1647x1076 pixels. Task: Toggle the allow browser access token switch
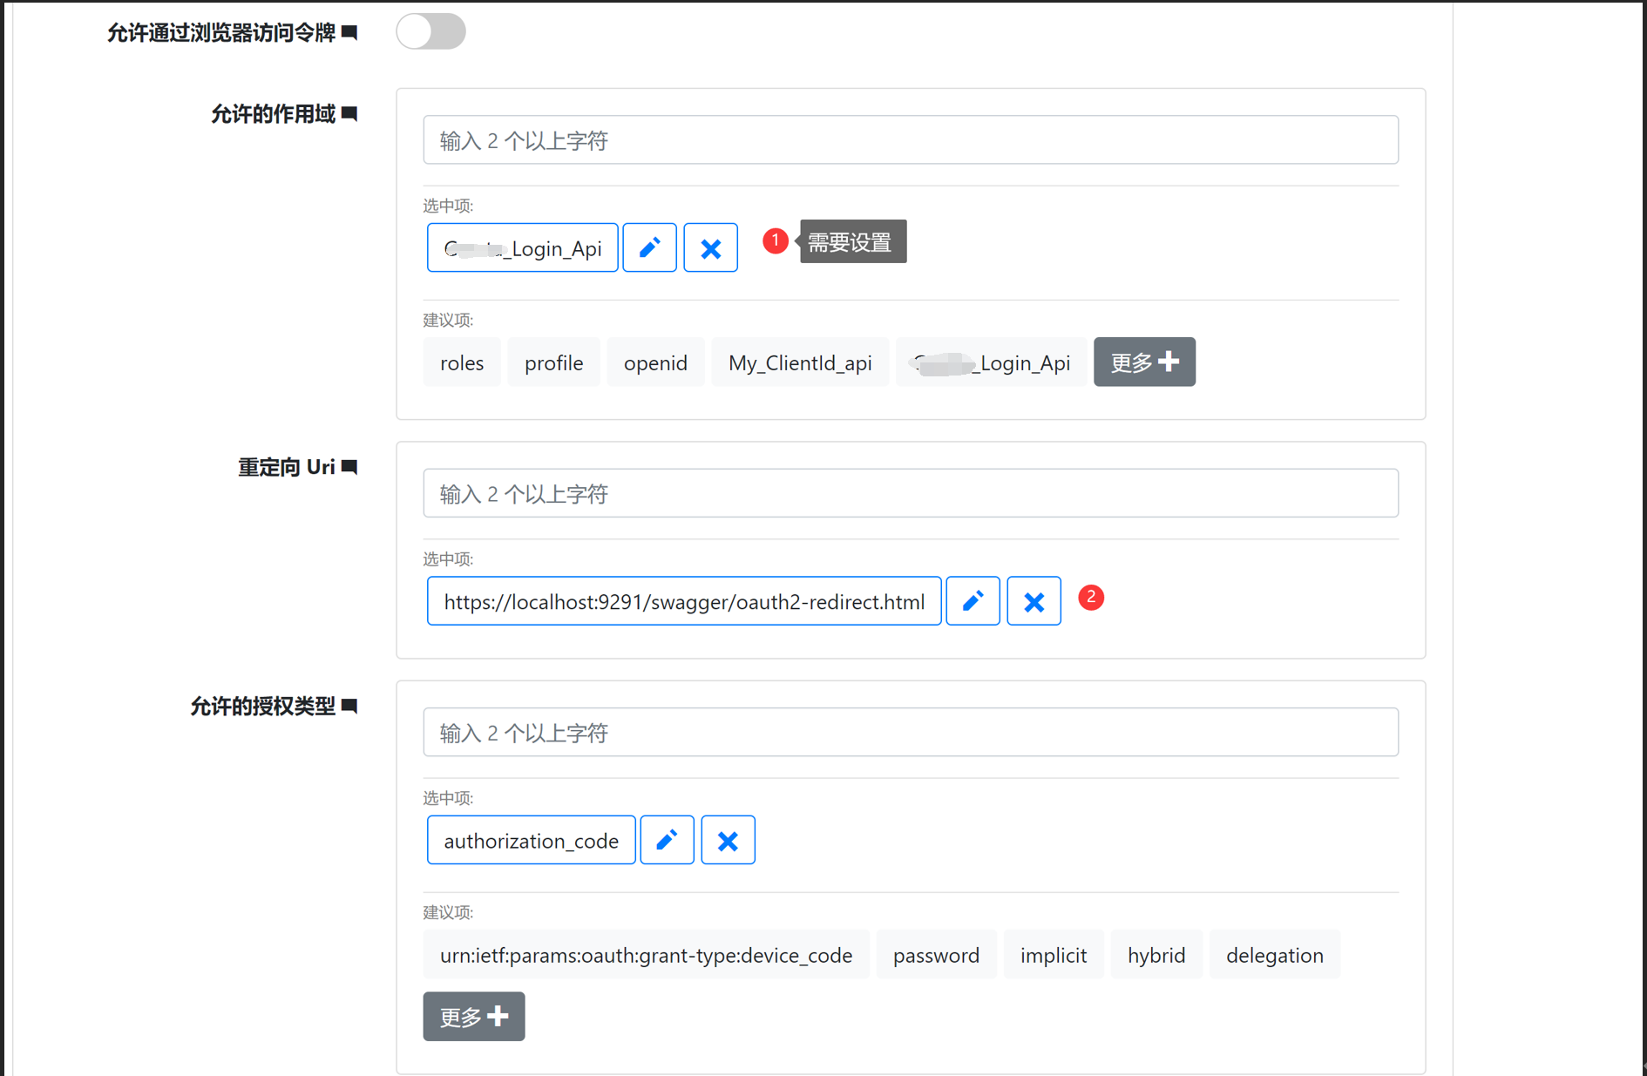[x=430, y=32]
